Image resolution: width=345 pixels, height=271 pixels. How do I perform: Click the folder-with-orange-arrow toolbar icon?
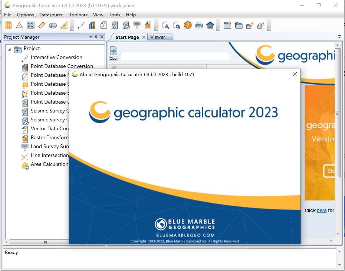tap(250, 25)
